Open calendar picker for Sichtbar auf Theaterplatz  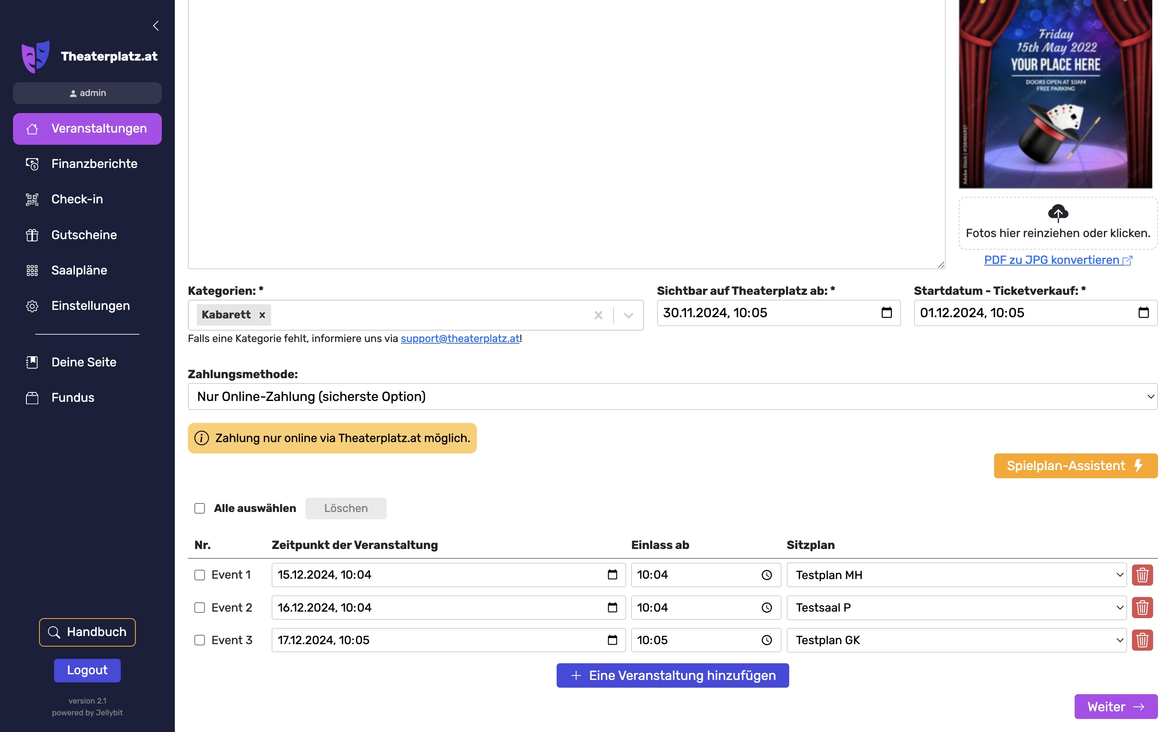pyautogui.click(x=886, y=313)
